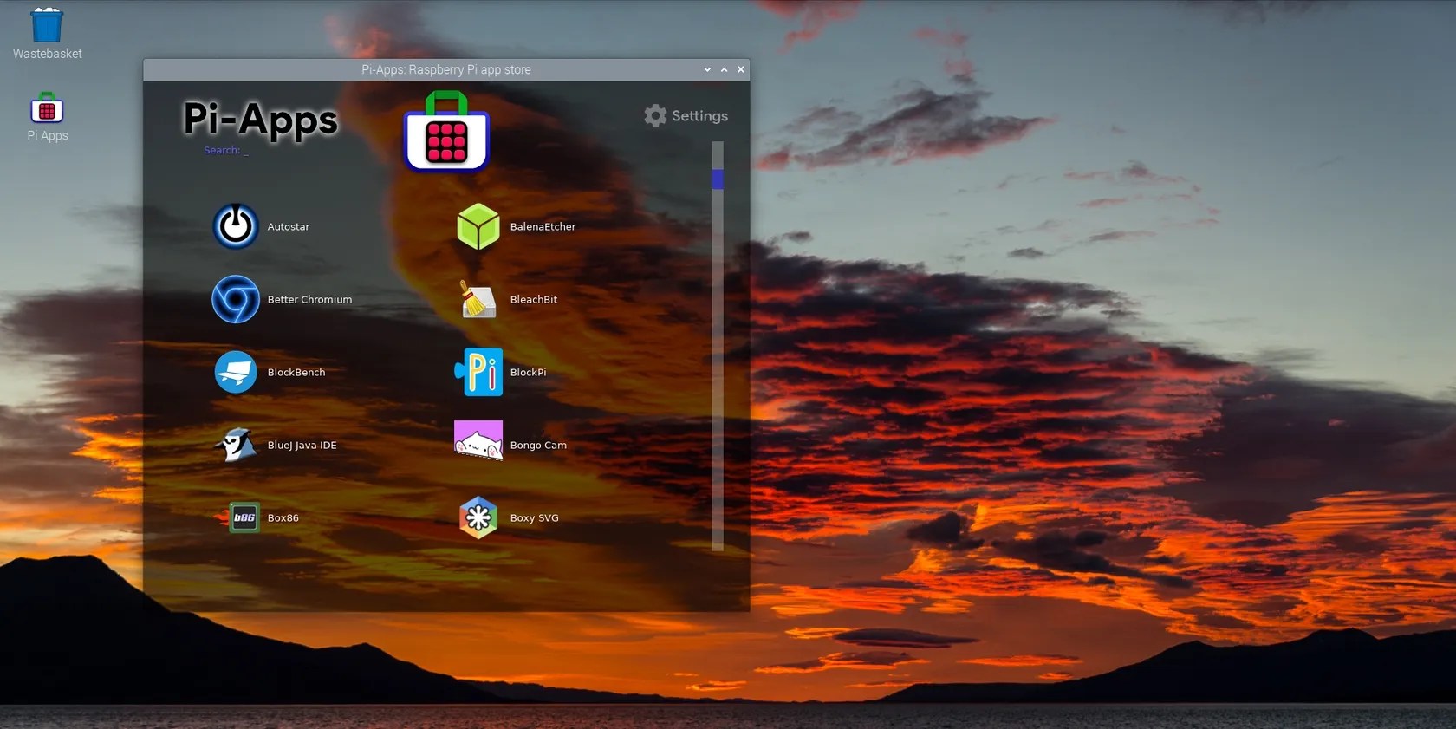
Task: Open the Autostar app icon
Action: pyautogui.click(x=236, y=226)
